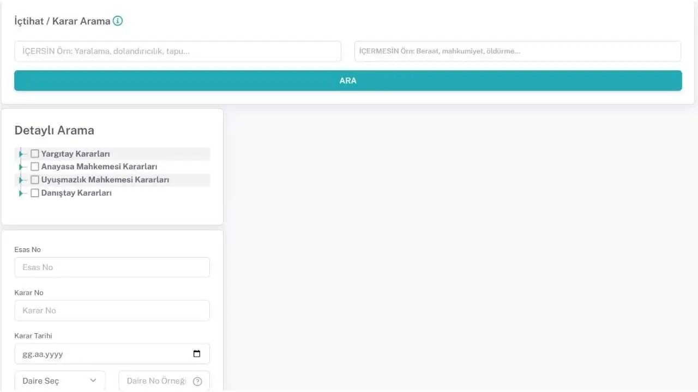Click the İÇERMESİN exclusion input field
Image resolution: width=698 pixels, height=392 pixels.
point(517,51)
